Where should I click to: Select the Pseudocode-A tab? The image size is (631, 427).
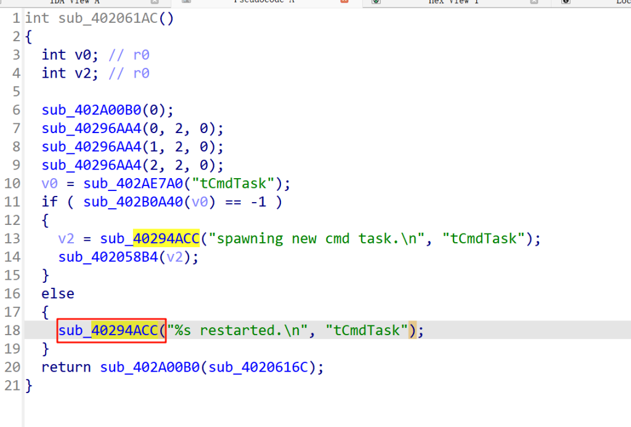(264, 2)
